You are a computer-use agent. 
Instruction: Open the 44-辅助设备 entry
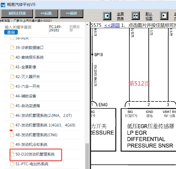coord(26,96)
